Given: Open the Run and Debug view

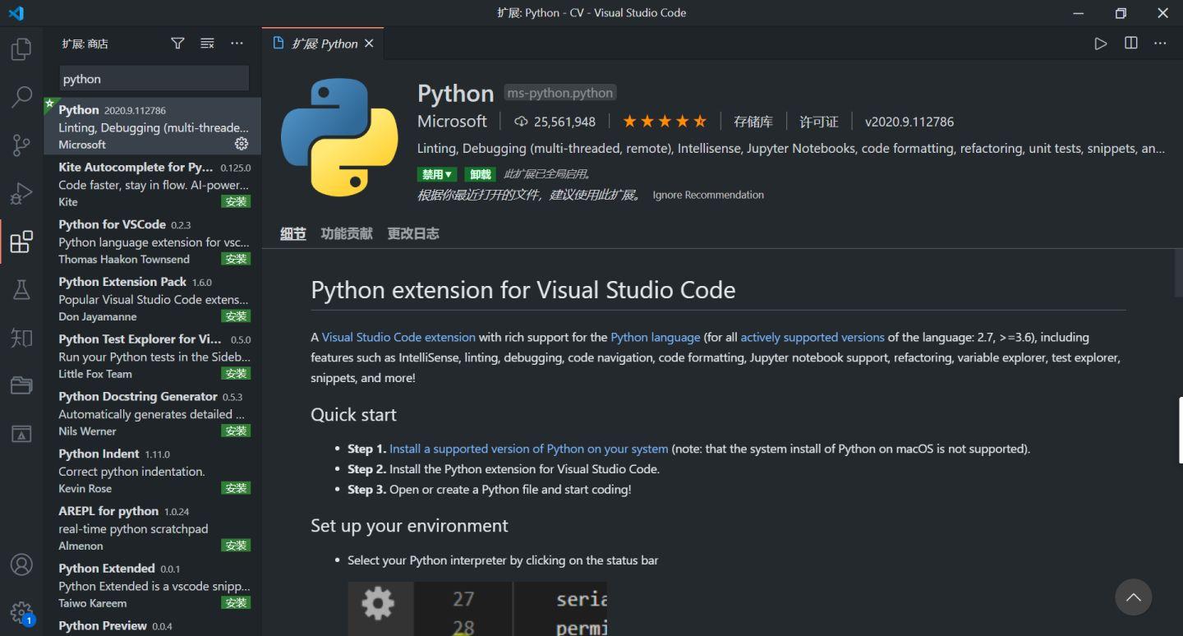Looking at the screenshot, I should (x=21, y=193).
